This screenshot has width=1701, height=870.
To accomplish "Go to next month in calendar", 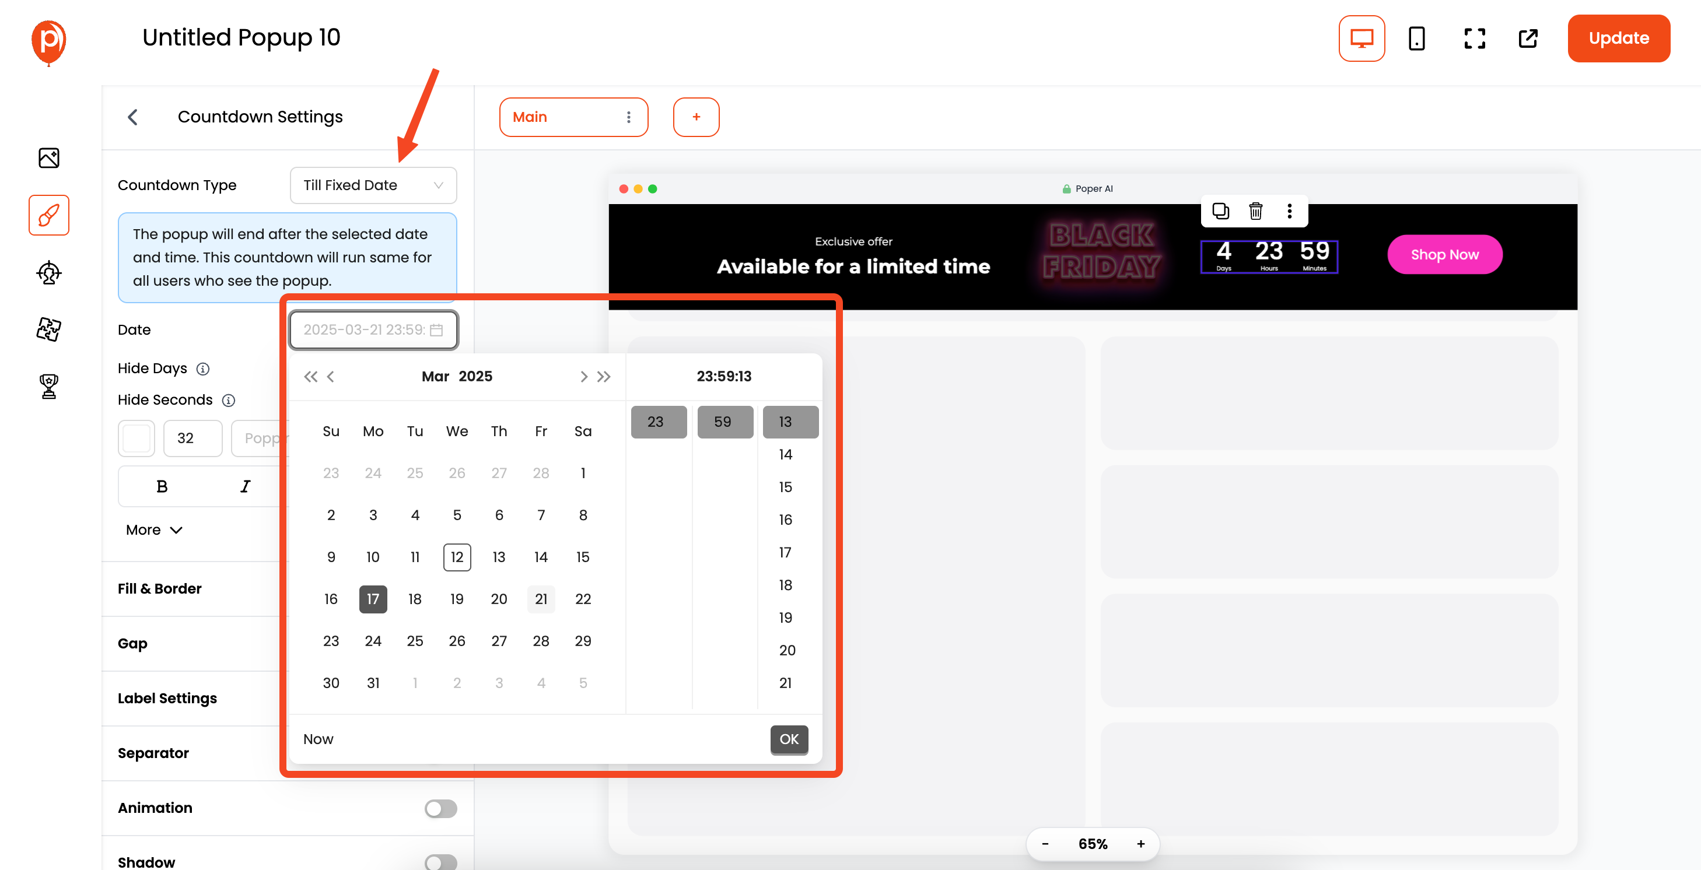I will point(583,376).
